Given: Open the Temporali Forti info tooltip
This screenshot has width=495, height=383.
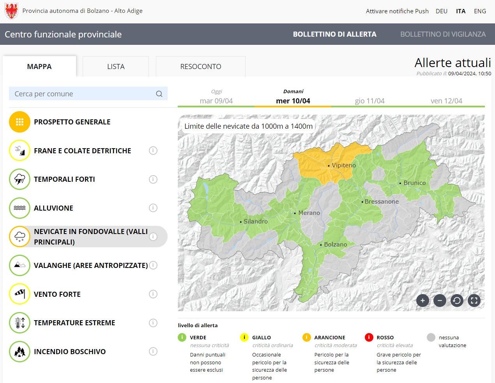Looking at the screenshot, I should tap(153, 179).
